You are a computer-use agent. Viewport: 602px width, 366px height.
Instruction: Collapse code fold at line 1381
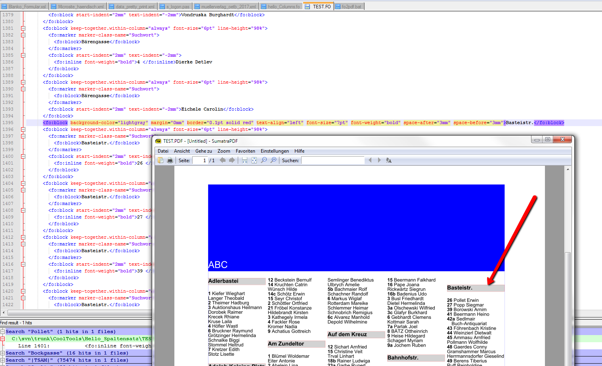(23, 28)
